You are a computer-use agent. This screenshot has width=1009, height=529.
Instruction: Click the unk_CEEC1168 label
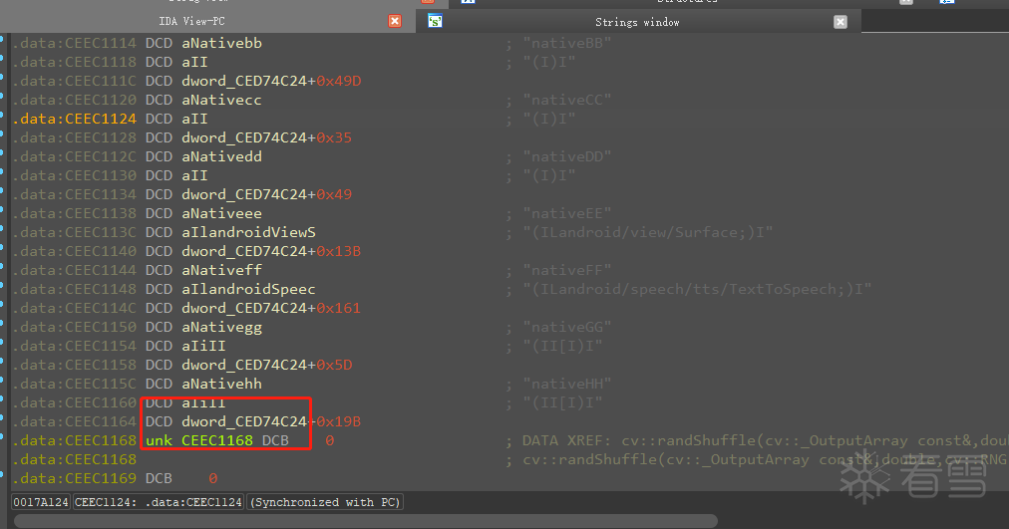tap(199, 440)
